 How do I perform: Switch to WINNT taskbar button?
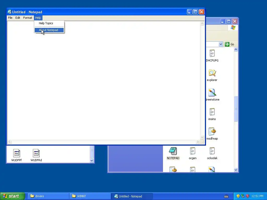(90, 196)
